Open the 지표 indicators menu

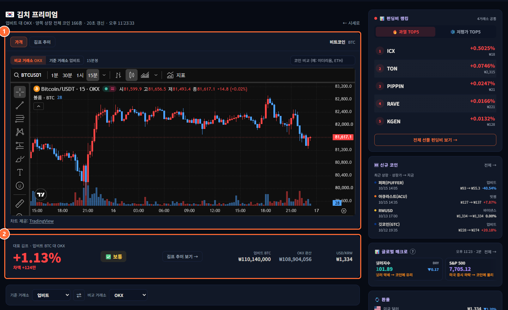pos(176,75)
